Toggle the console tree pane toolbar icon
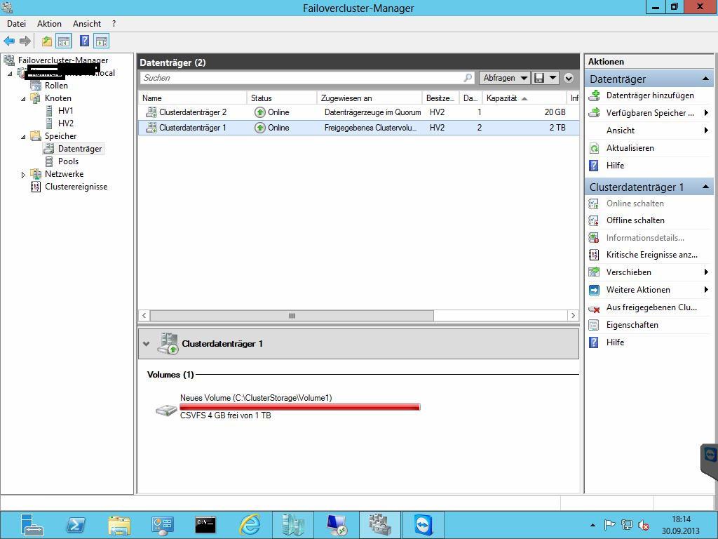The width and height of the screenshot is (718, 539). pyautogui.click(x=64, y=41)
